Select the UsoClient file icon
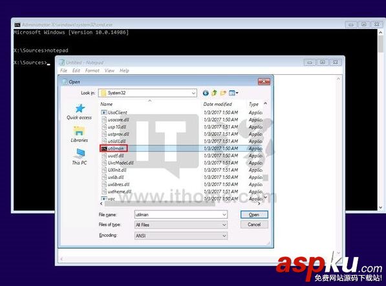This screenshot has width=386, height=286. click(104, 112)
